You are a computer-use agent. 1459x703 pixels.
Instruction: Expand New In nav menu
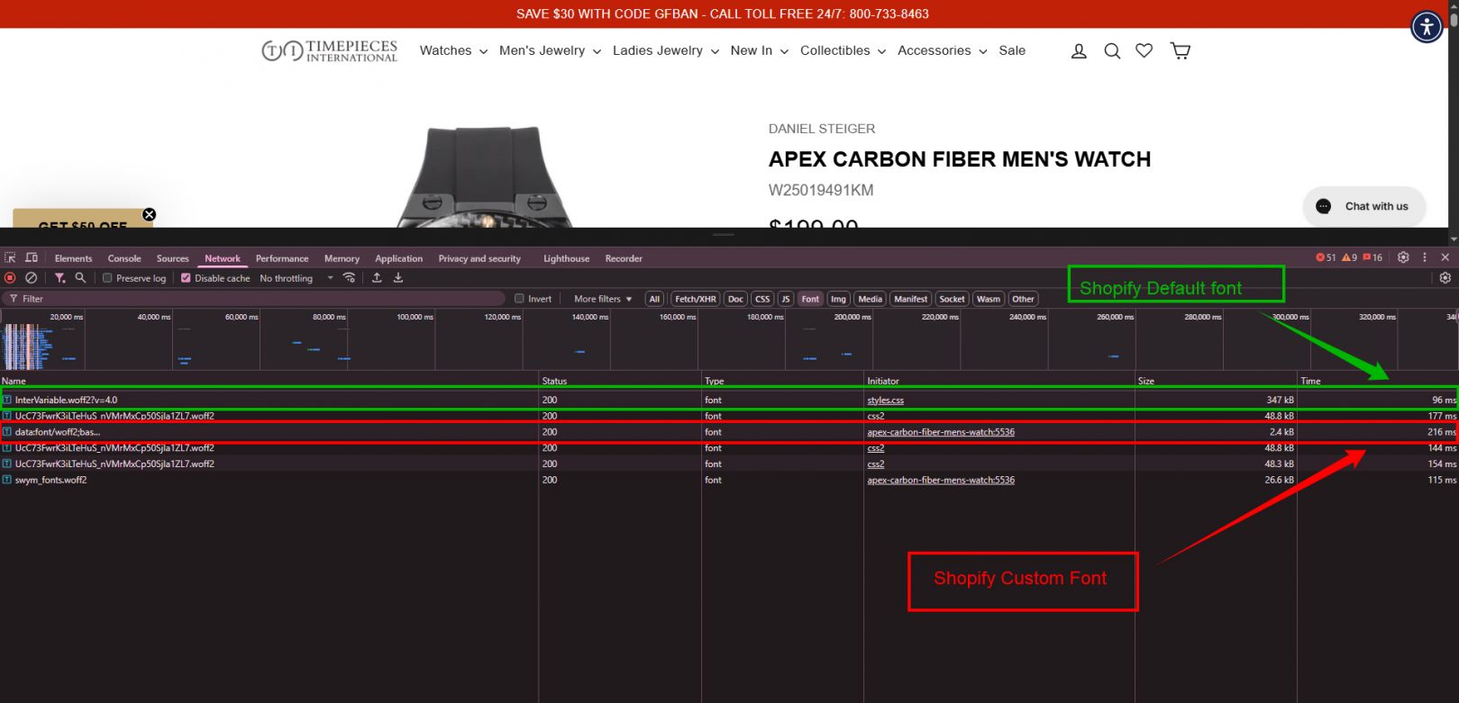(x=759, y=50)
